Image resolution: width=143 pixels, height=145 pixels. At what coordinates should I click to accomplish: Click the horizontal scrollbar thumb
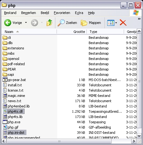point(59,141)
